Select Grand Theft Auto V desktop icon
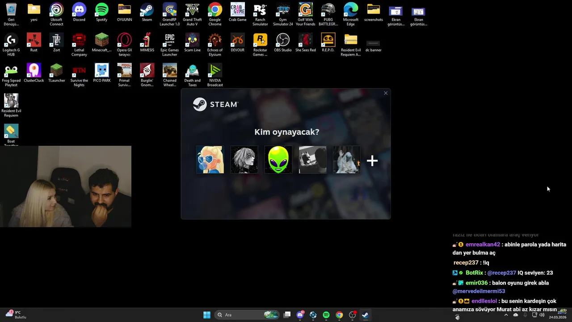 coord(192,14)
